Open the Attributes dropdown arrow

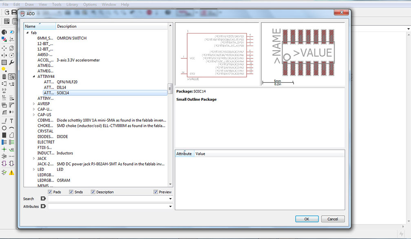point(170,206)
